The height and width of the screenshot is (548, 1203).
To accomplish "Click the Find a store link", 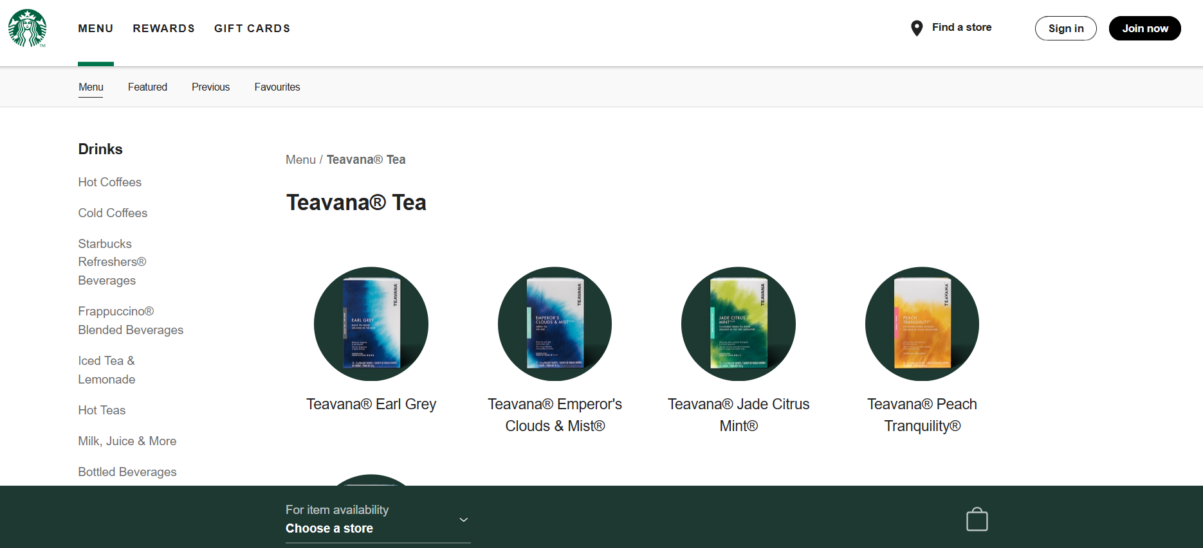I will [x=962, y=27].
